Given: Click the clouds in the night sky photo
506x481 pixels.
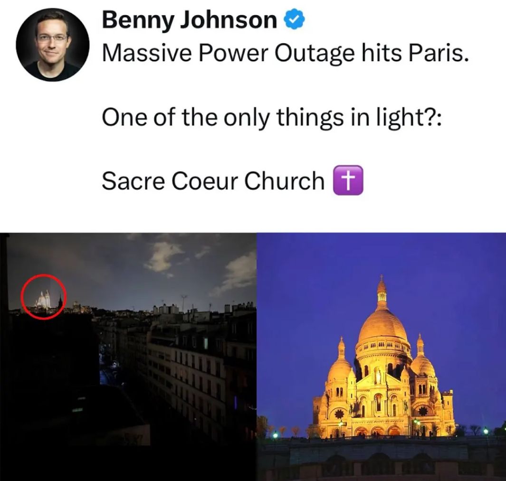Looking at the screenshot, I should pos(164,254).
